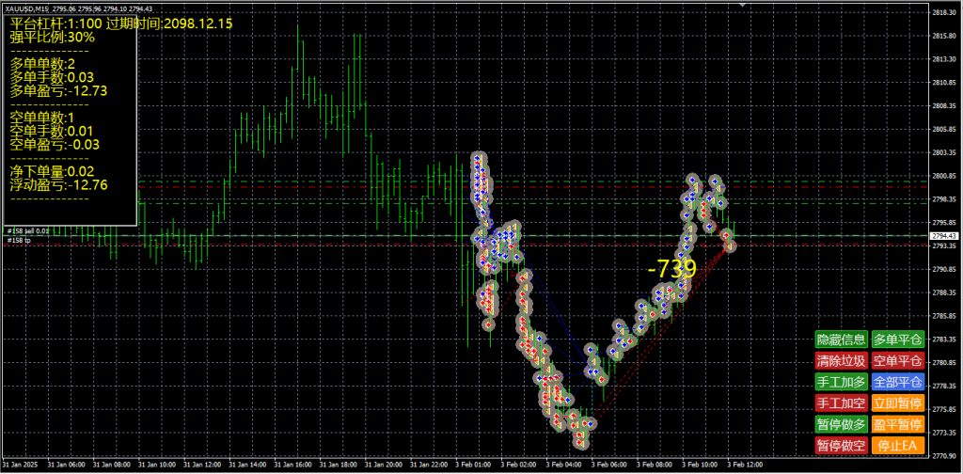
Task: Click the red 清除垃圾 button
Action: point(841,360)
